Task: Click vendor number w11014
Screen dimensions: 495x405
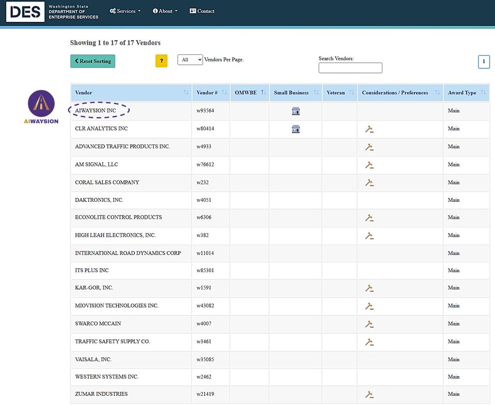Action: coord(205,253)
